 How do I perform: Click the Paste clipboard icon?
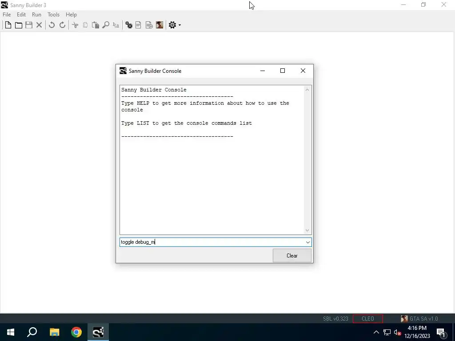coord(95,25)
